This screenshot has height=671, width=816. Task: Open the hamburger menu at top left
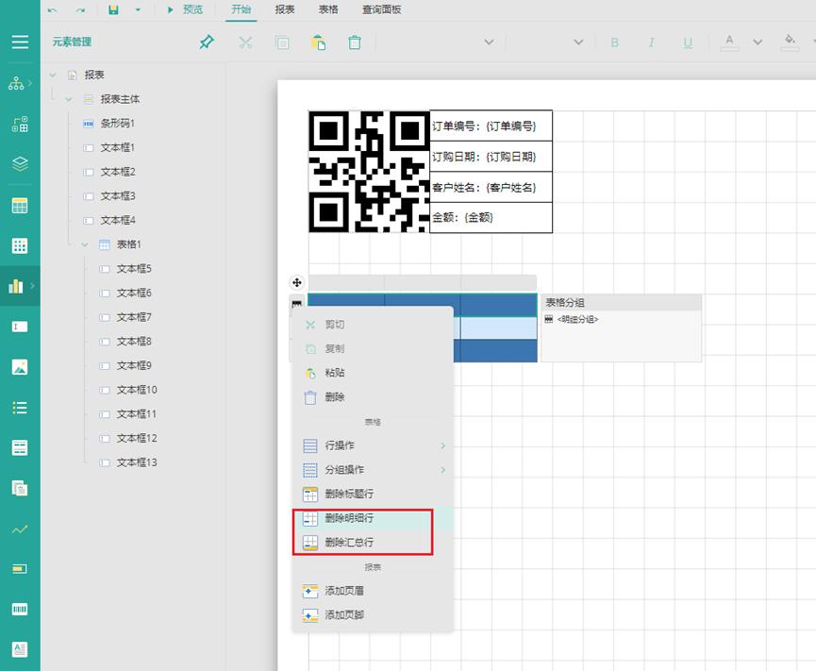[20, 42]
